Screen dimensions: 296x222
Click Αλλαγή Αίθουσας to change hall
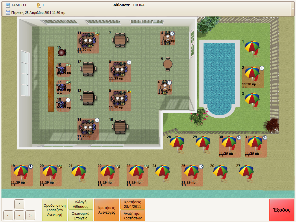[x=81, y=204]
